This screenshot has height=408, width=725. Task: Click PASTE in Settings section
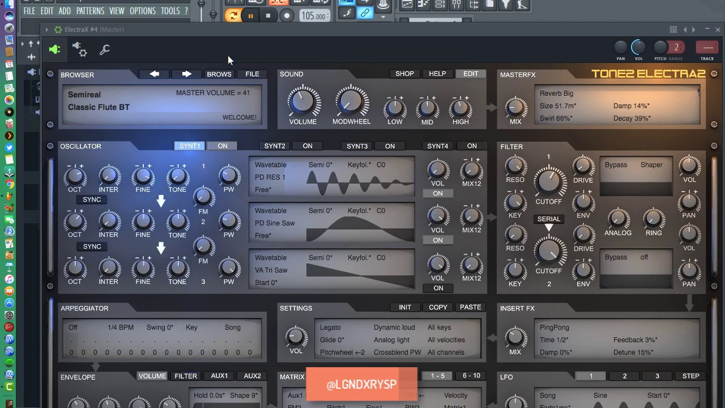tap(471, 307)
